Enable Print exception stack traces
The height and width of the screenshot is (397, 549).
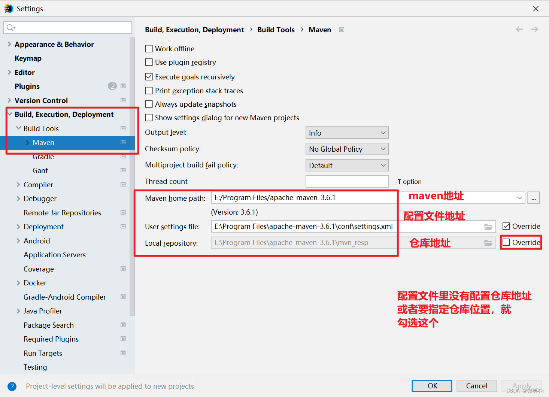click(149, 91)
